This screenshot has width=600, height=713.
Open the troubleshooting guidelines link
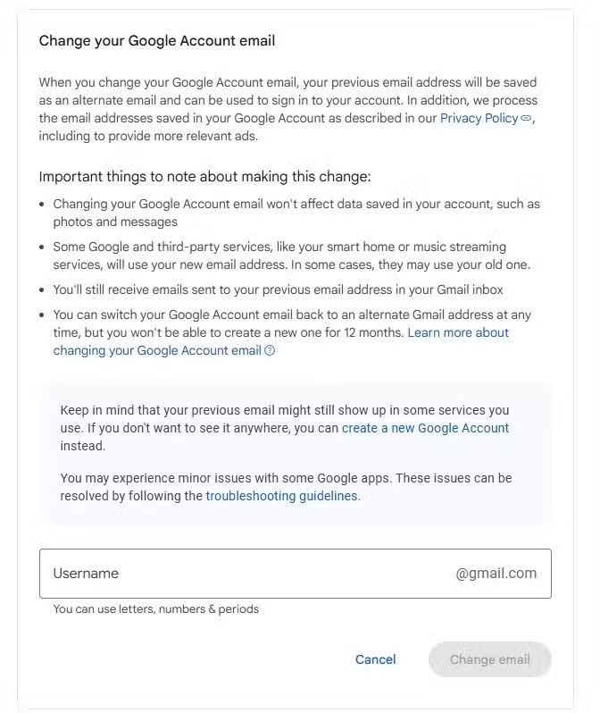tap(282, 496)
